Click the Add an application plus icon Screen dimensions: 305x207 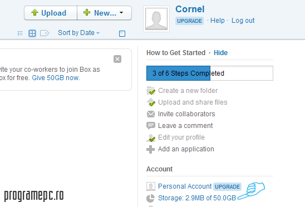tap(151, 150)
